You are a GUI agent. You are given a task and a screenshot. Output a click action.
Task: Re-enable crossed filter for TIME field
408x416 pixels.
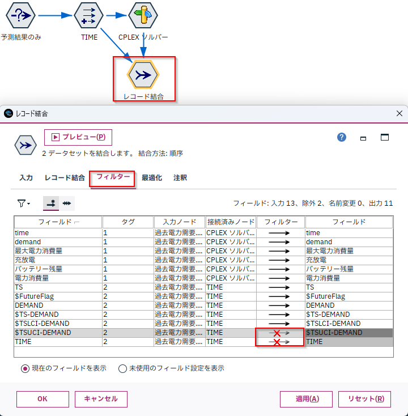coord(279,342)
